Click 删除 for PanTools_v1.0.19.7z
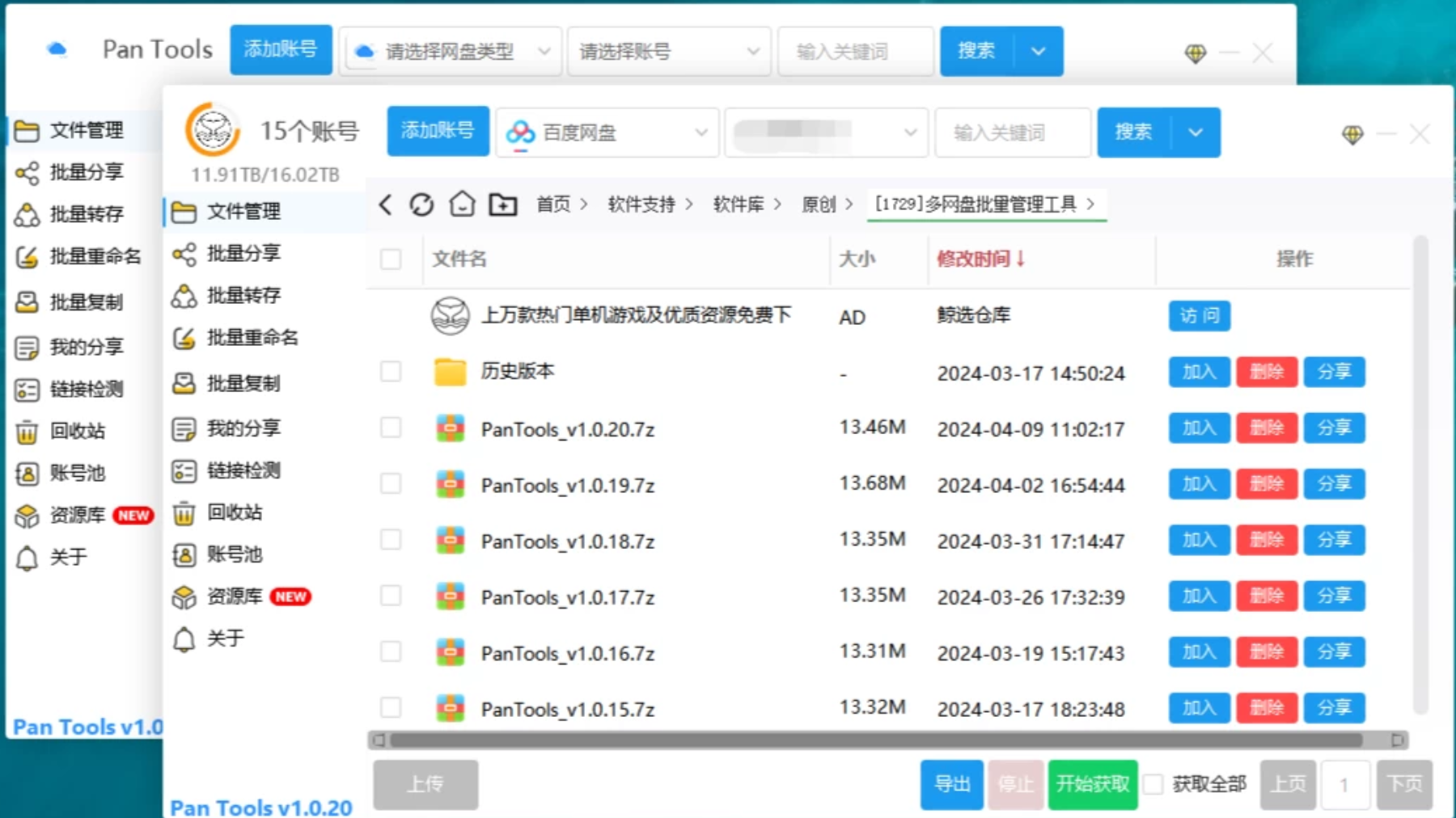 [x=1267, y=483]
